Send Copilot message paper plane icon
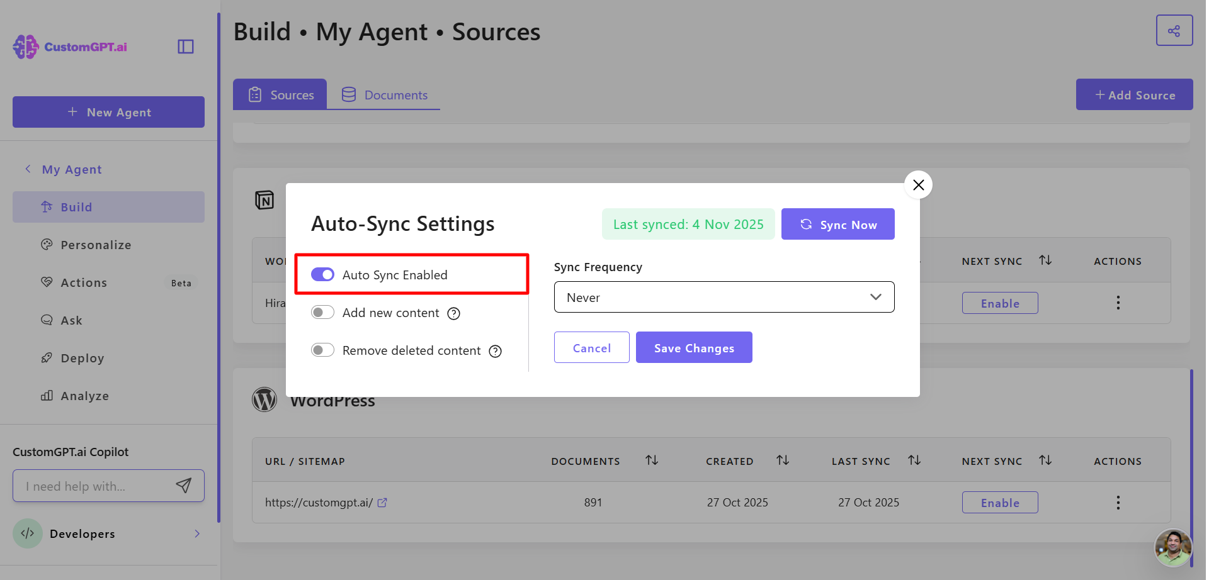The image size is (1209, 580). pos(183,486)
